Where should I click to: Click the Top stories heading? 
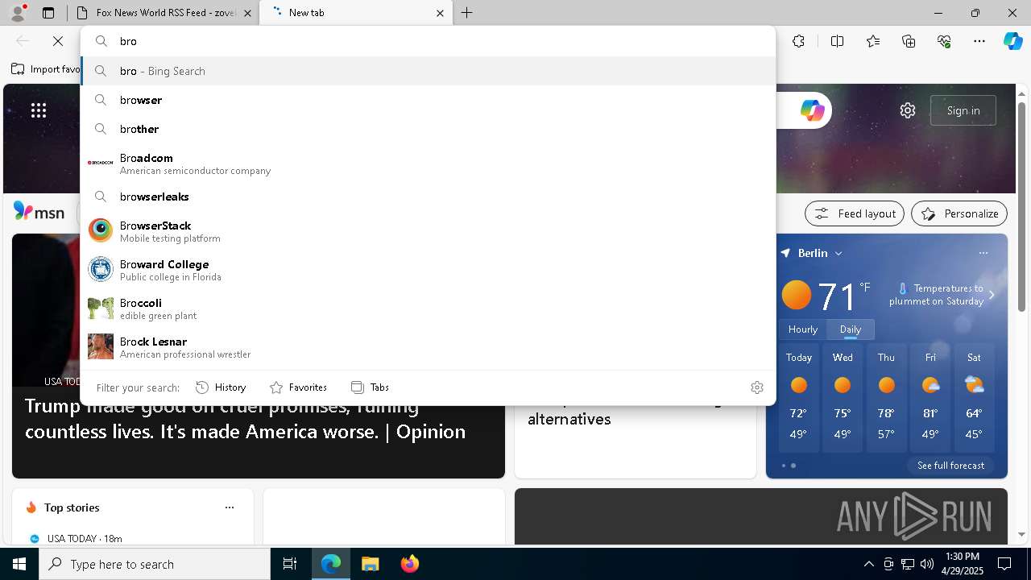72,507
